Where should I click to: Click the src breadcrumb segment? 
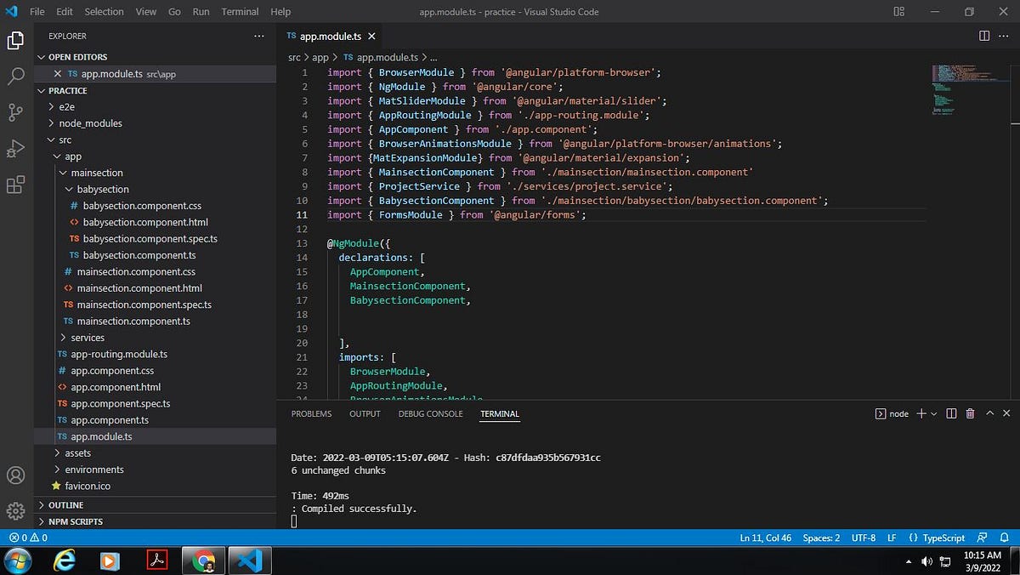pos(294,57)
